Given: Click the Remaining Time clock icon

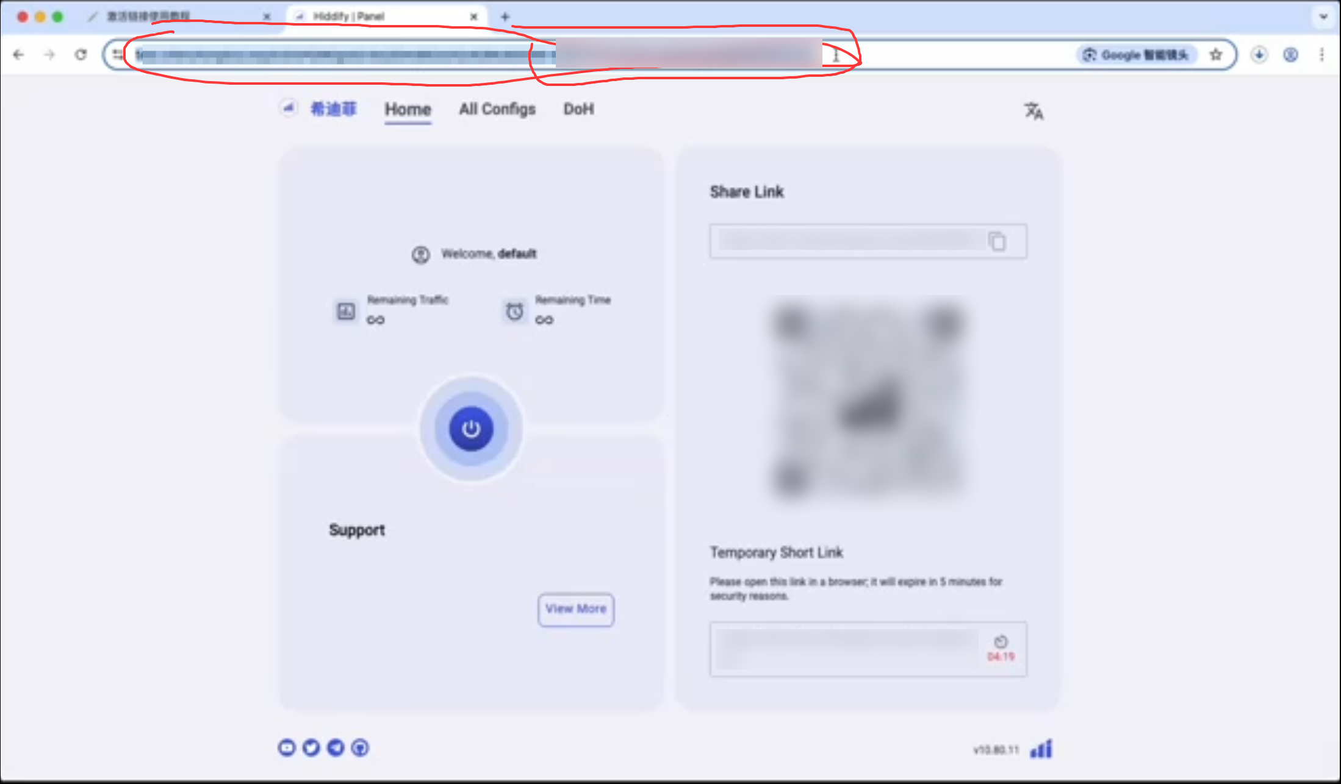Looking at the screenshot, I should pos(514,311).
